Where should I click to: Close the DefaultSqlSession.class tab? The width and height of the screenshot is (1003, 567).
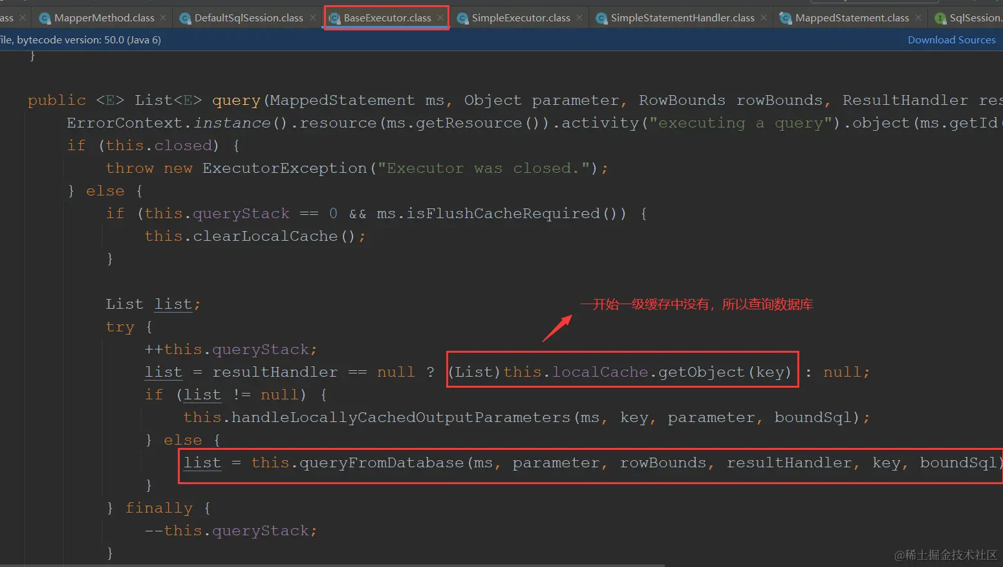(x=313, y=17)
